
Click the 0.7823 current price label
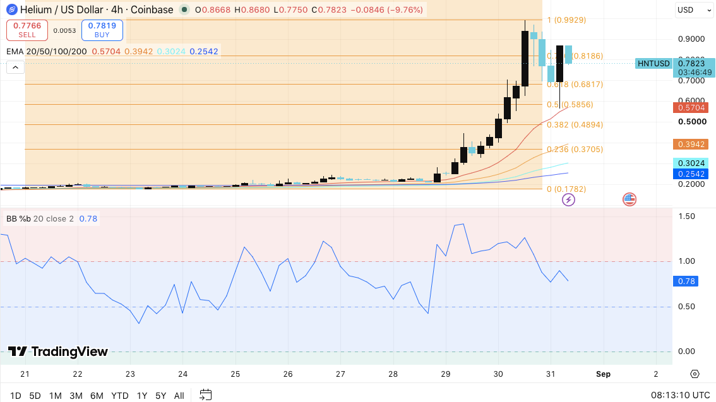point(691,64)
